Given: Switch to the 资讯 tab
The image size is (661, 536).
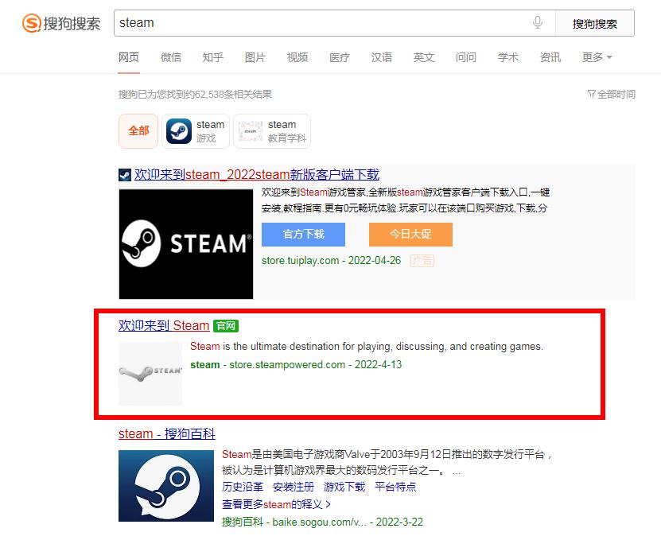Looking at the screenshot, I should (550, 57).
